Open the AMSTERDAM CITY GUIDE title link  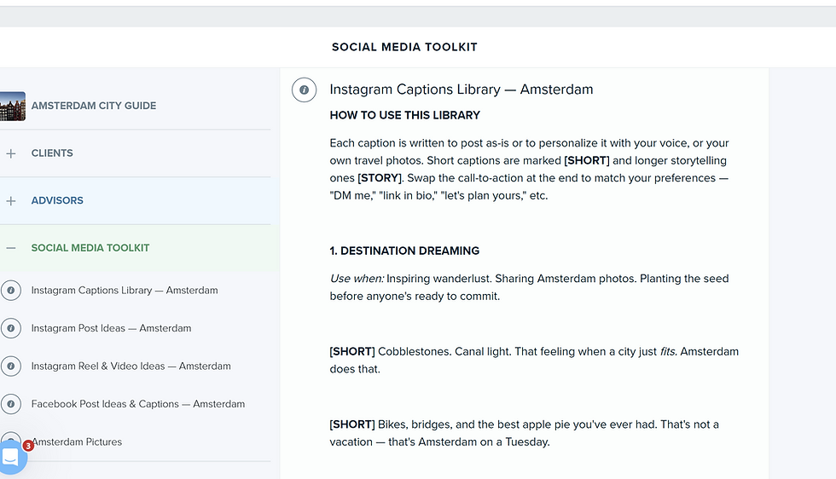click(x=94, y=106)
